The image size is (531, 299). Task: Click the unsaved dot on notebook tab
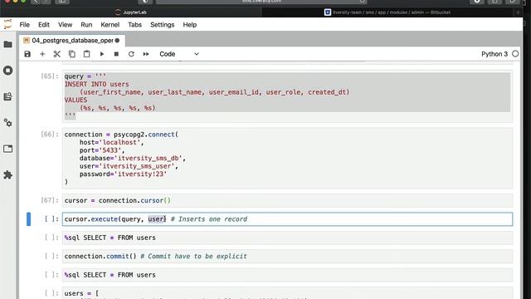click(117, 41)
